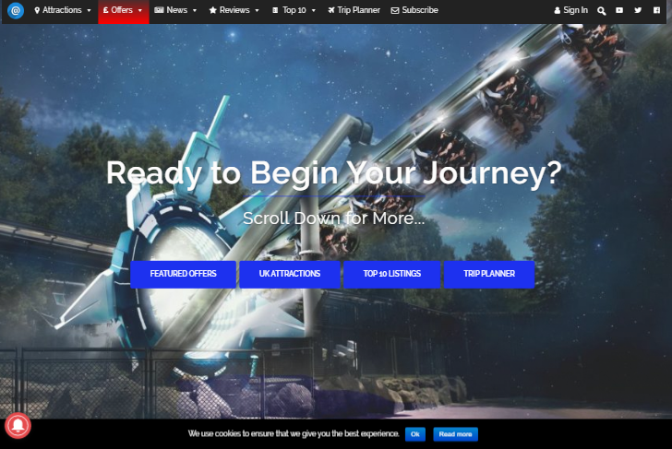Accept cookies with the Ok button
This screenshot has height=449, width=672.
point(415,433)
